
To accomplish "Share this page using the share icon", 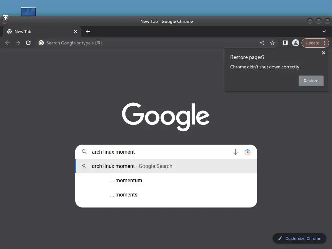I will coord(262,43).
